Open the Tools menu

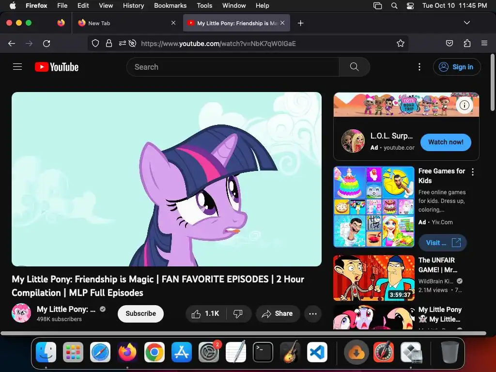tap(205, 5)
